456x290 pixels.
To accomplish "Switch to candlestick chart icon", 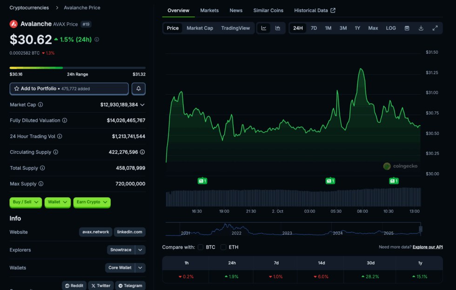I will (x=278, y=28).
